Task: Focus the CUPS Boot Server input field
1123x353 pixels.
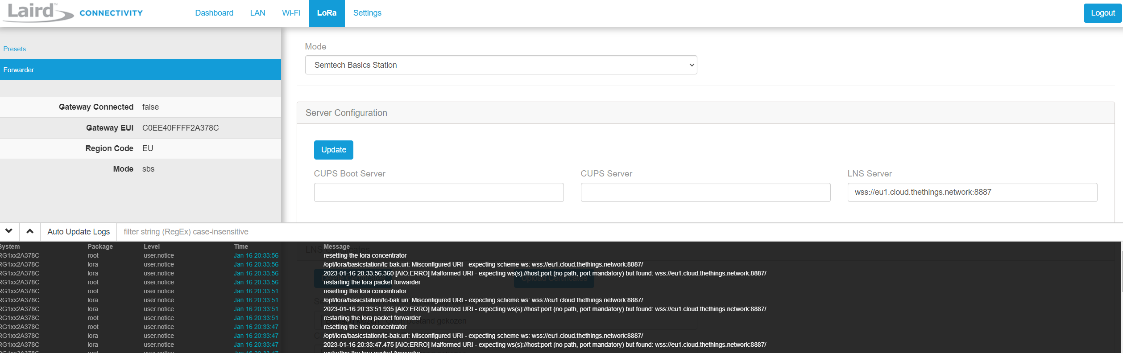Action: (x=439, y=192)
